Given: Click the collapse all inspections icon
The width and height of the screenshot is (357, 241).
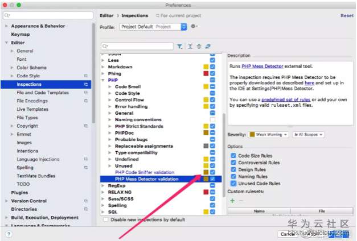Looking at the screenshot, I should pos(199,46).
